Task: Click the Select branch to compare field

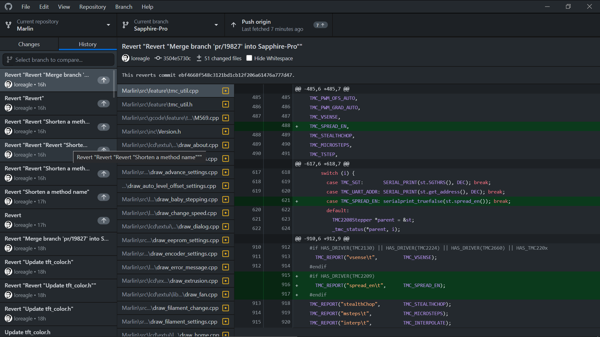Action: click(58, 60)
